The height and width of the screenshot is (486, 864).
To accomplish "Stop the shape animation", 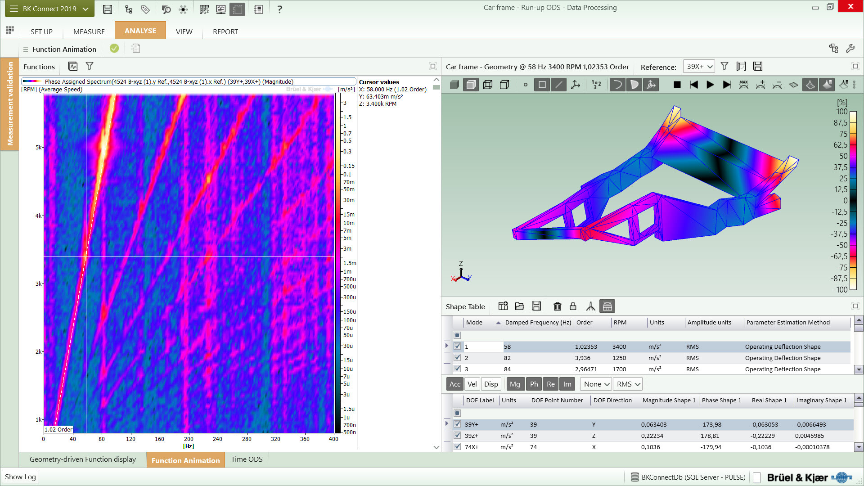I will (677, 85).
